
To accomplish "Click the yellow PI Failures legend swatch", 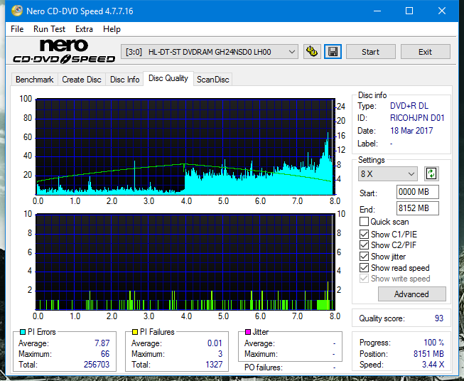I will tap(134, 332).
